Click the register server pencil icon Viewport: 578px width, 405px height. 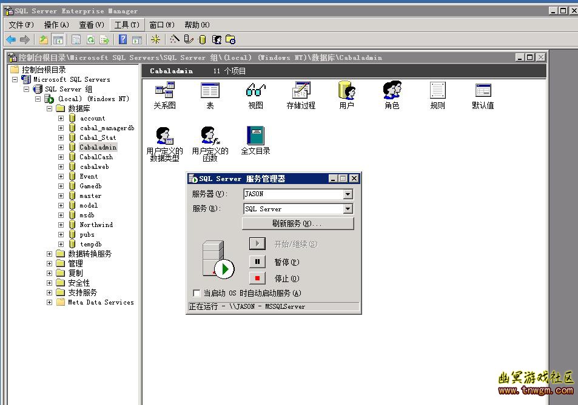click(x=189, y=39)
